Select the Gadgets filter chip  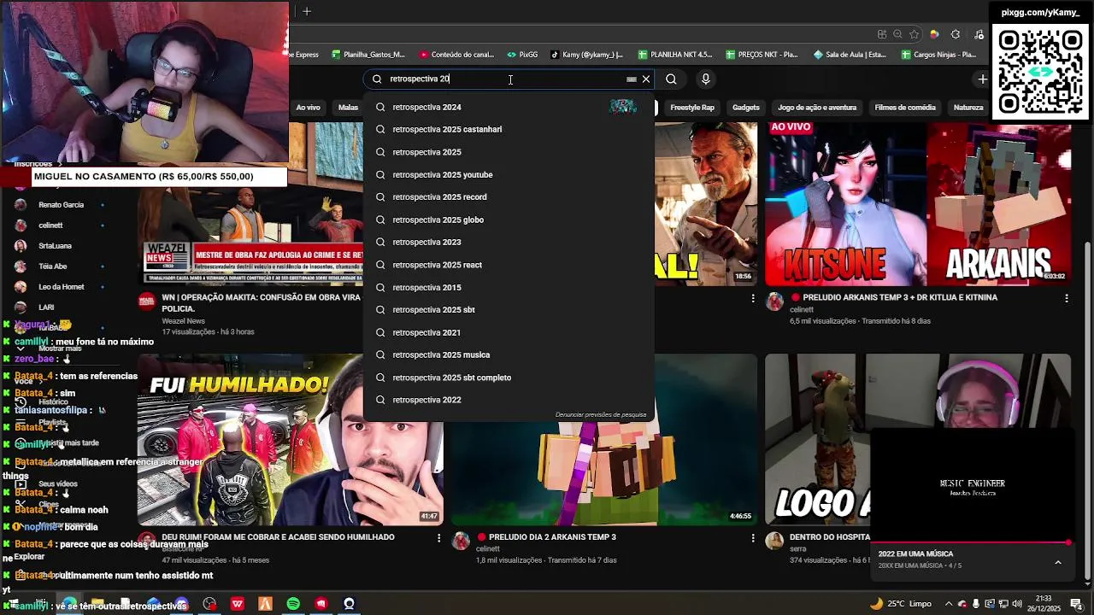pyautogui.click(x=745, y=108)
